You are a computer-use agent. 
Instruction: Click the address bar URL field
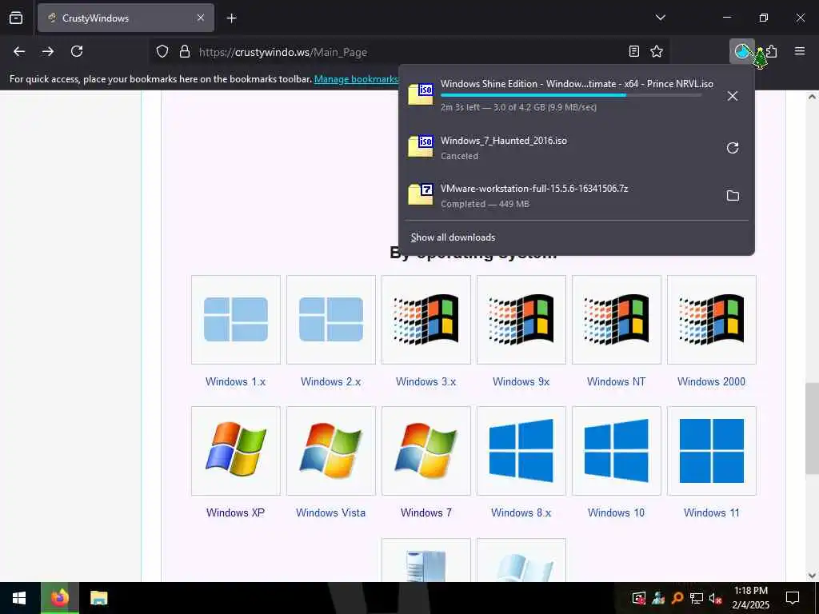tap(407, 52)
